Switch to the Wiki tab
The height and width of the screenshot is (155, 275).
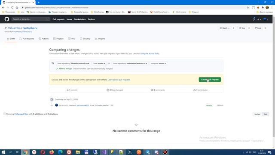coord(72,39)
